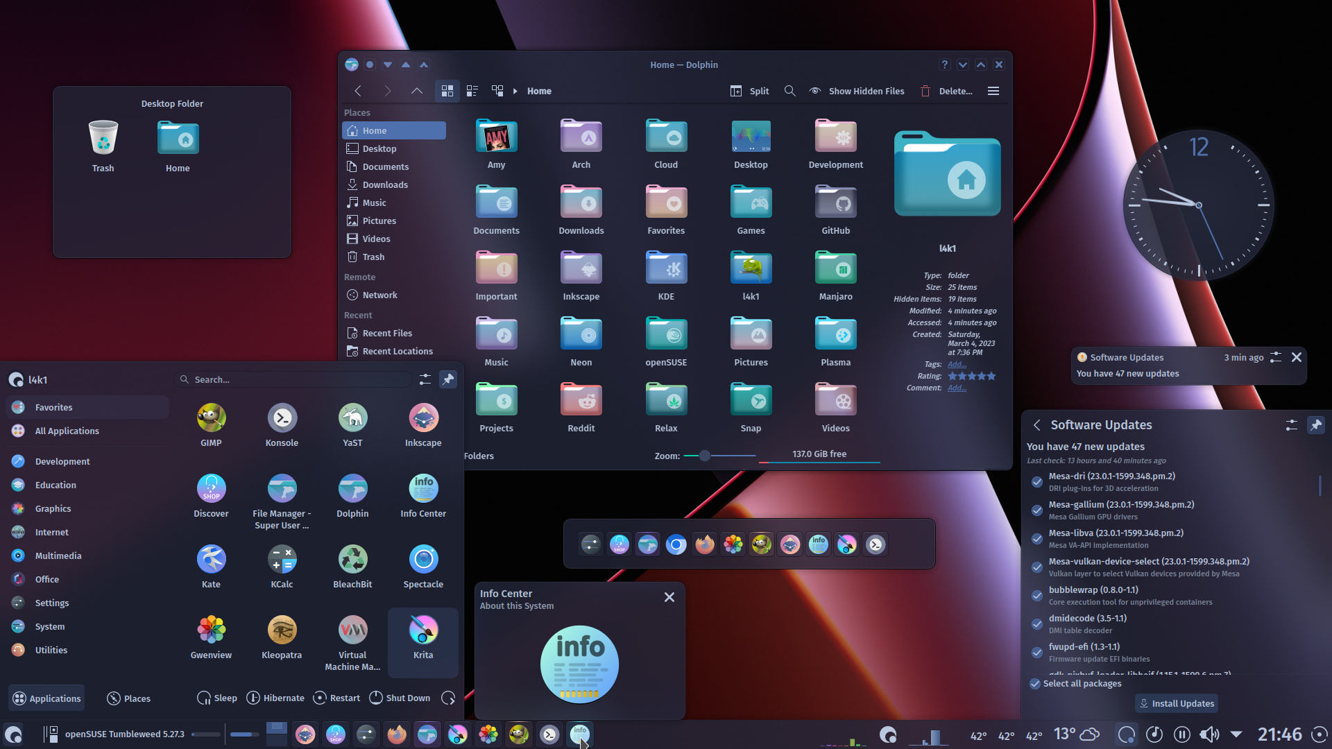Uncheck the fwupd-efi package update
1332x749 pixels.
tap(1036, 653)
